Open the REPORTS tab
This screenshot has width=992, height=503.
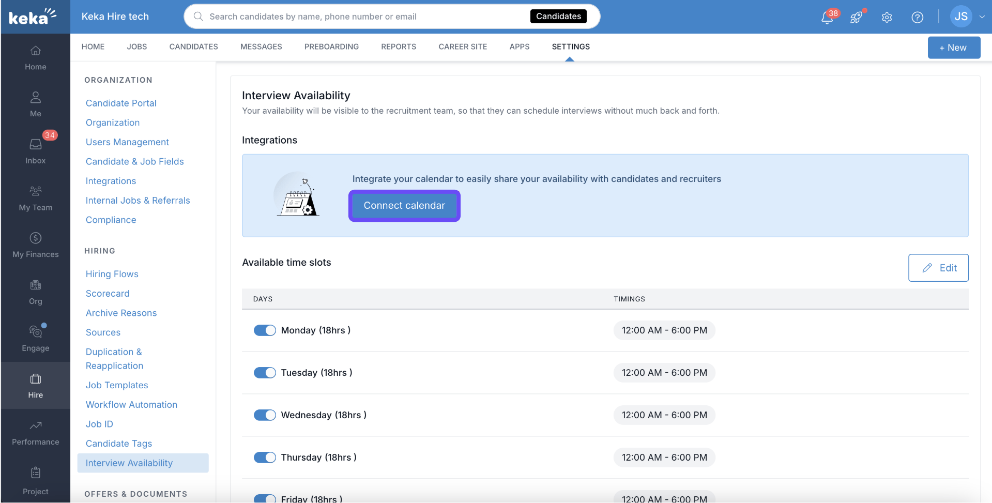pos(398,47)
